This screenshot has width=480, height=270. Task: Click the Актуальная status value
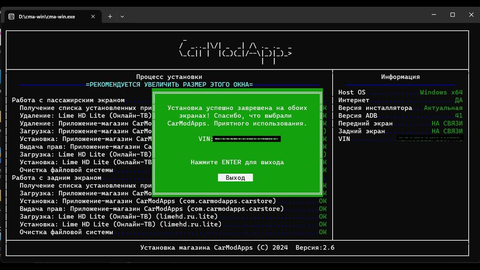point(443,108)
